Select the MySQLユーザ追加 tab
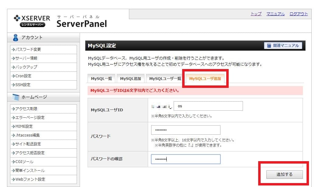Screen dimensions: 319x187 (x=205, y=78)
